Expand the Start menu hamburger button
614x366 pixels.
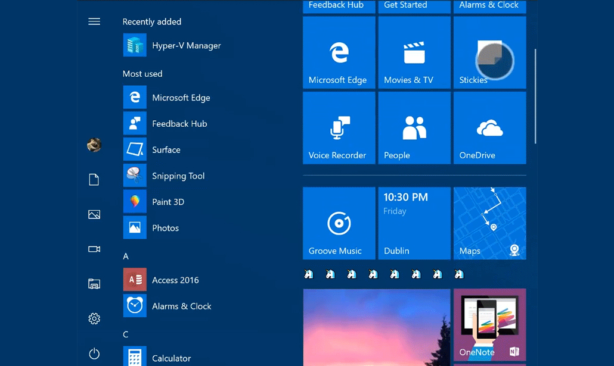point(94,21)
